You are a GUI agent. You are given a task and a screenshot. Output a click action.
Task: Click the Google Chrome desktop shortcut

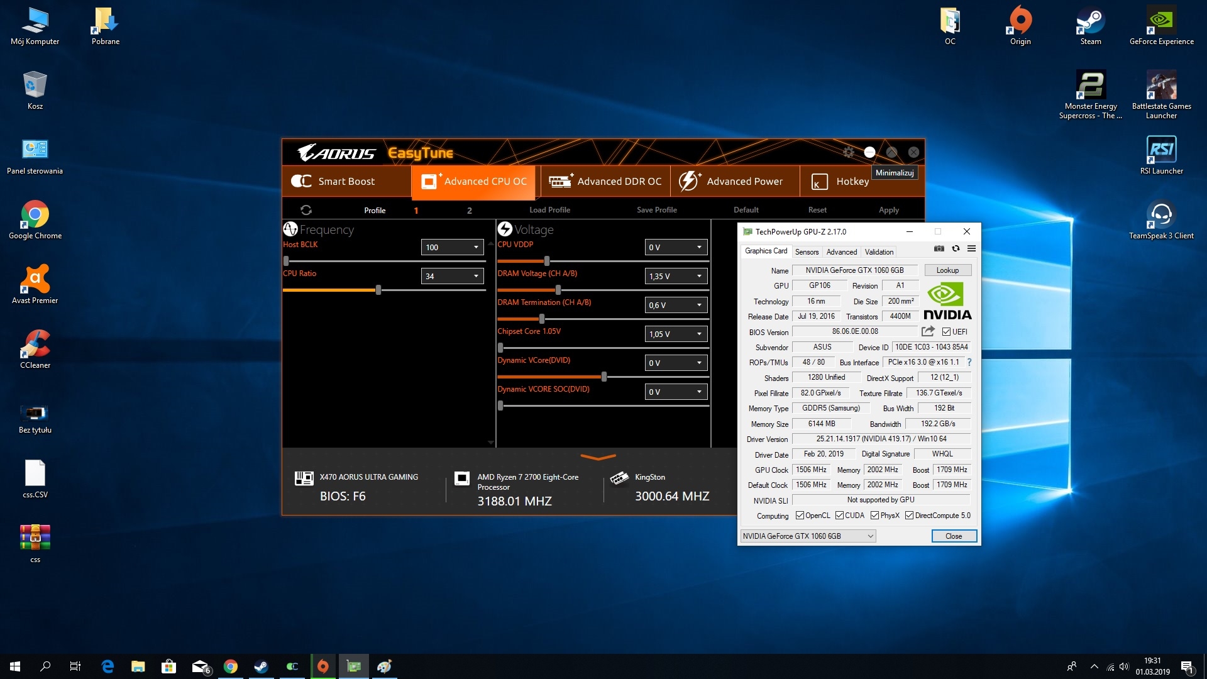pyautogui.click(x=35, y=220)
